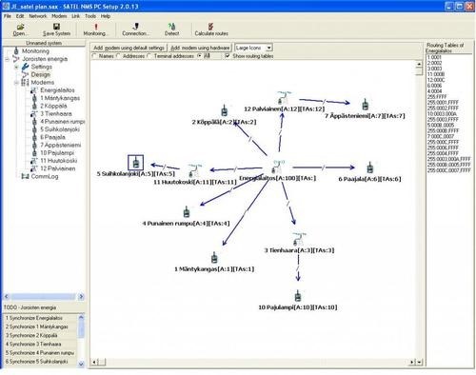
Task: Select 7 Äppästeniemi in the modem tree
Action: (x=61, y=145)
